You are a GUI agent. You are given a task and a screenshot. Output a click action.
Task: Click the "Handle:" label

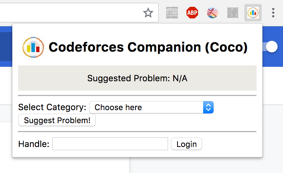[34, 144]
